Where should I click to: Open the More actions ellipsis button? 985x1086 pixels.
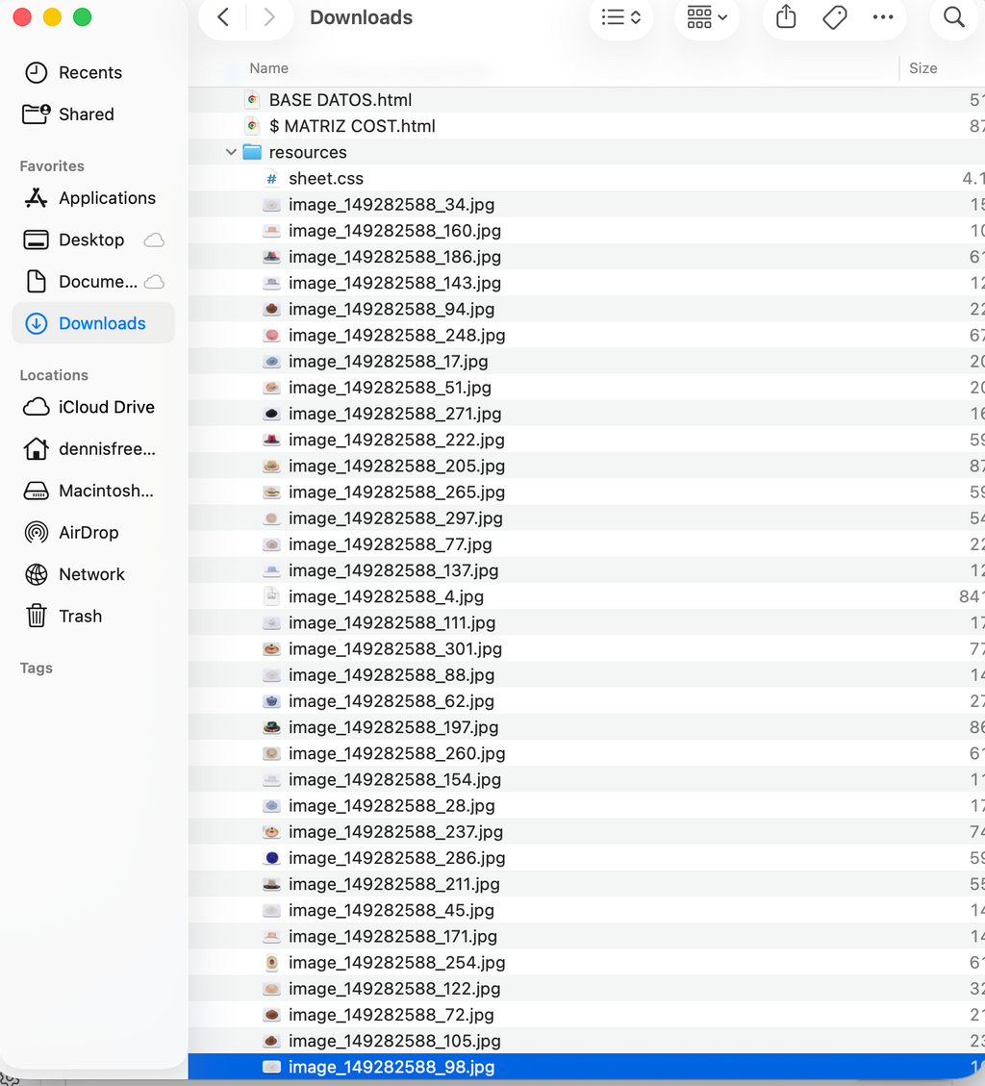(x=882, y=16)
